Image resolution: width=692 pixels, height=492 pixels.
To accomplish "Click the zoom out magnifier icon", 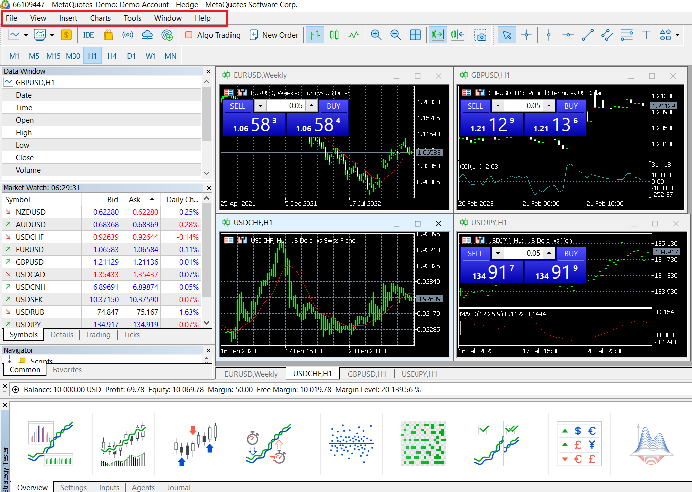I will [396, 35].
